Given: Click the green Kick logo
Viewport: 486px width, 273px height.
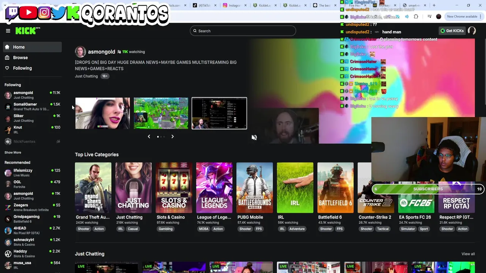Looking at the screenshot, I should (x=28, y=31).
